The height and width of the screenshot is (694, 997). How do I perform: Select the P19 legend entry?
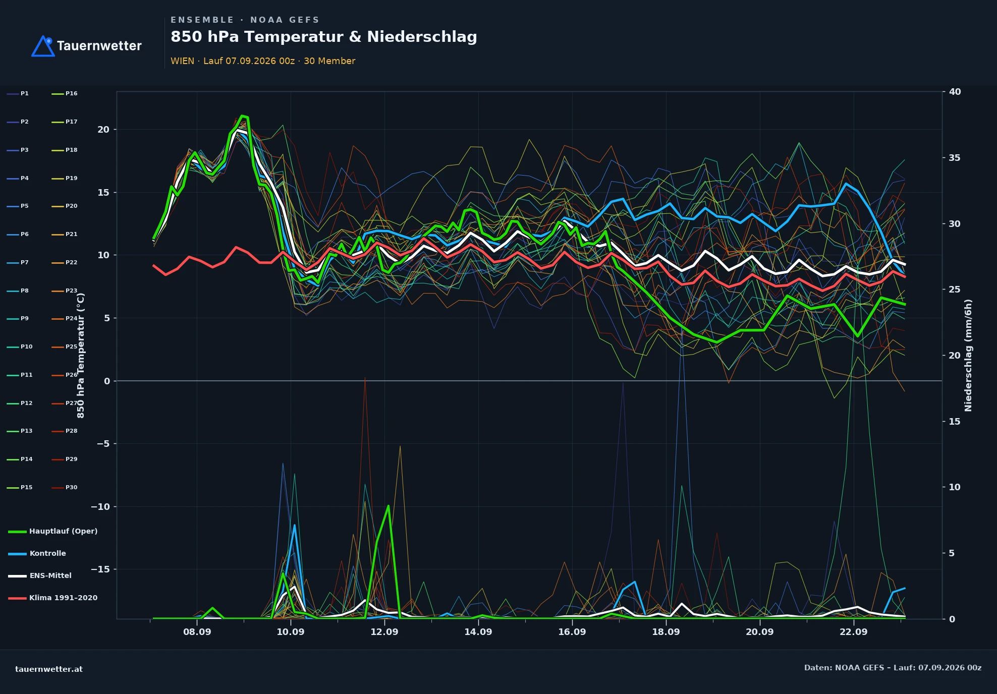click(x=65, y=179)
